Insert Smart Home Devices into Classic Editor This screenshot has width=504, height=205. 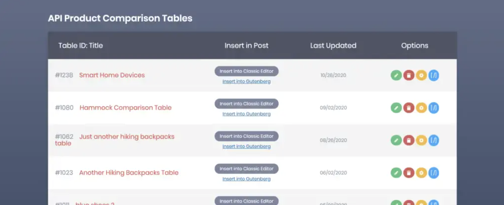(246, 71)
